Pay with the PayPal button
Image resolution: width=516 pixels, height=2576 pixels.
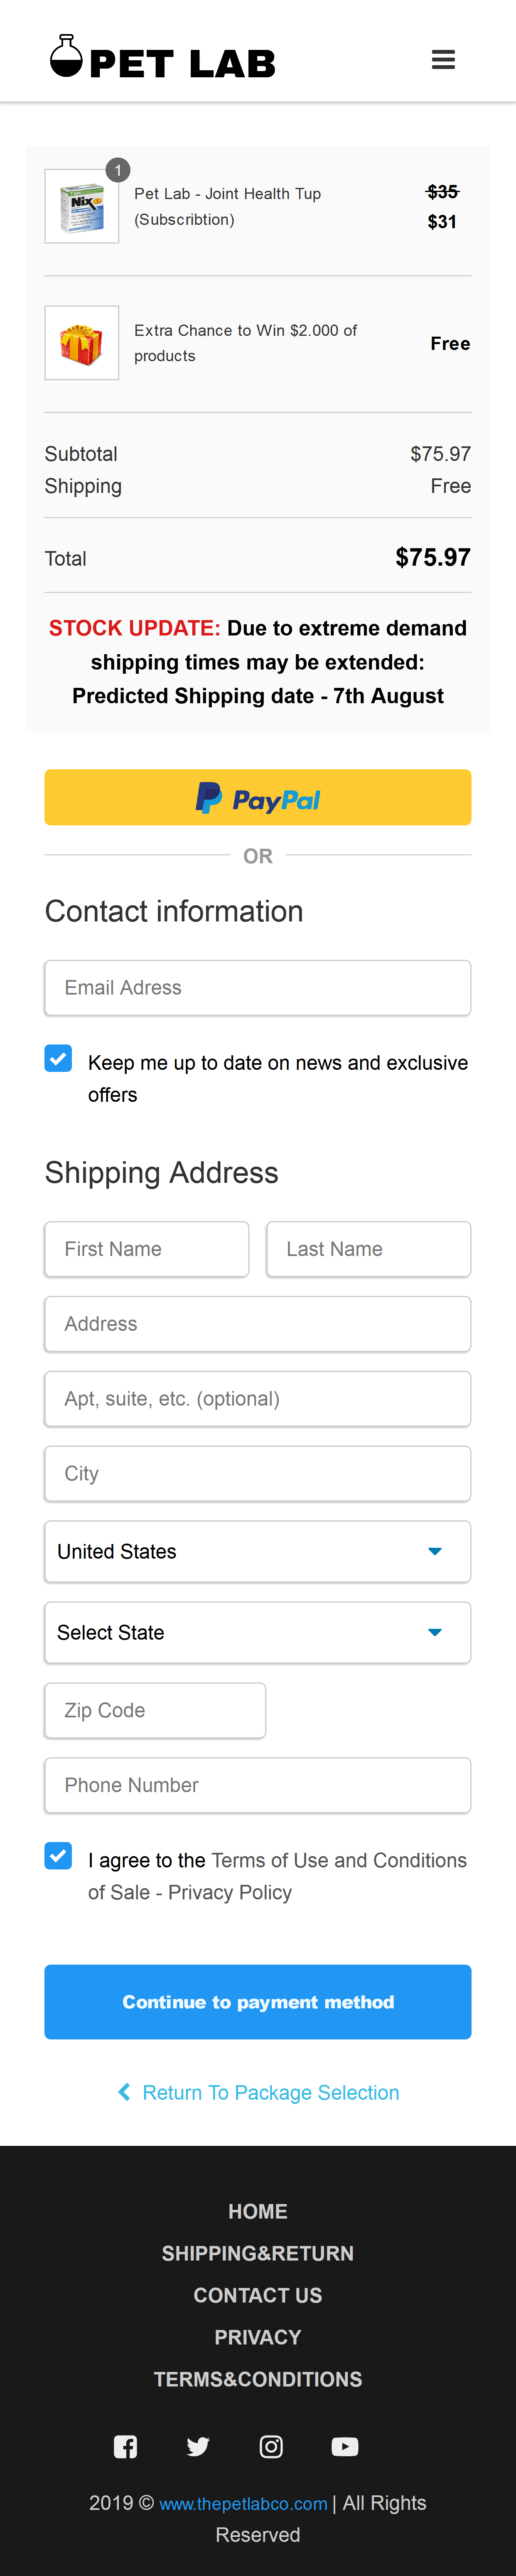tap(257, 797)
